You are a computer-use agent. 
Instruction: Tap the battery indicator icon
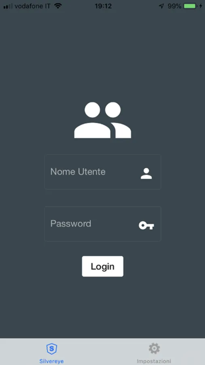pos(190,6)
